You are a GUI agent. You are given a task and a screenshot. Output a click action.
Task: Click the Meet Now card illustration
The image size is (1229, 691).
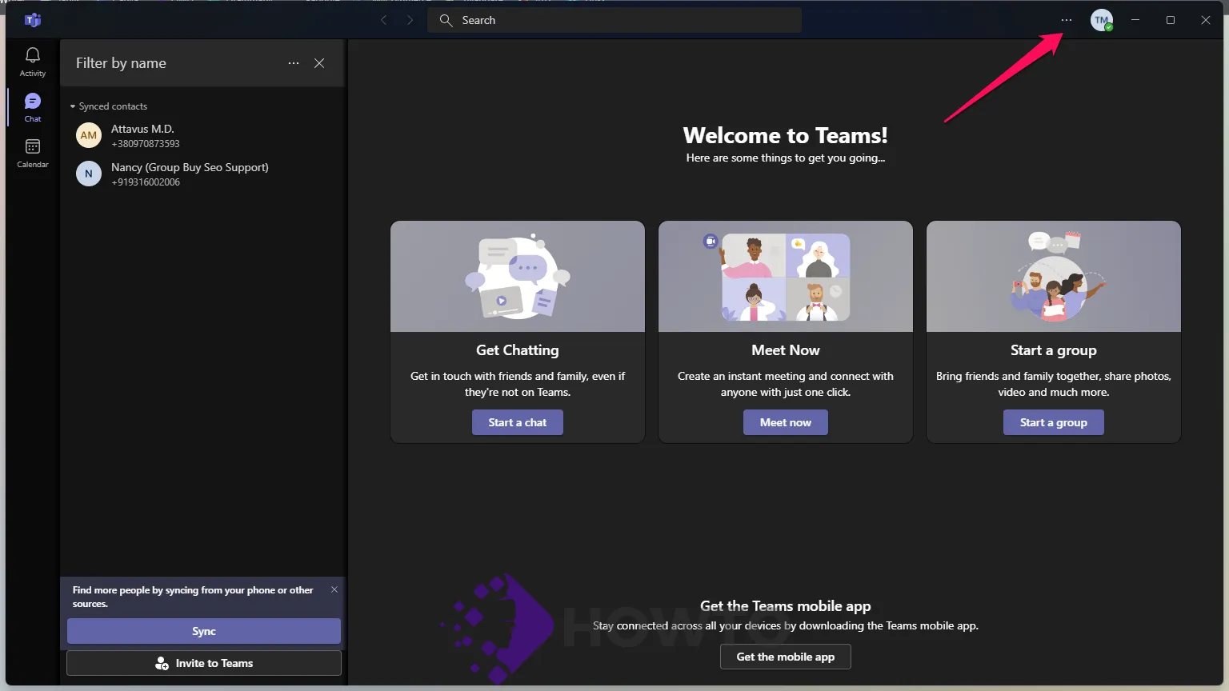[x=786, y=277]
